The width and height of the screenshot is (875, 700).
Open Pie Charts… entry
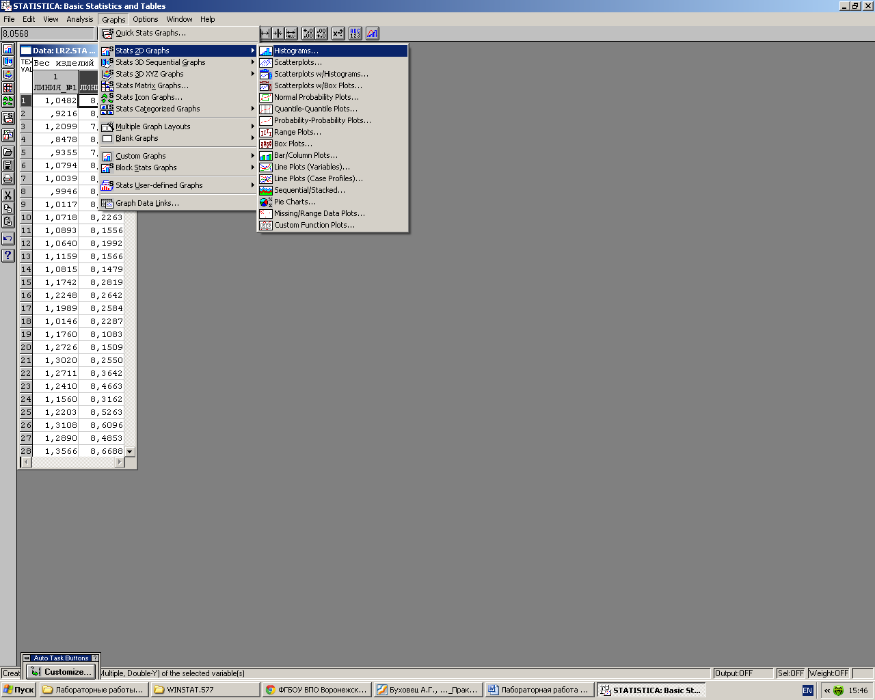333,202
